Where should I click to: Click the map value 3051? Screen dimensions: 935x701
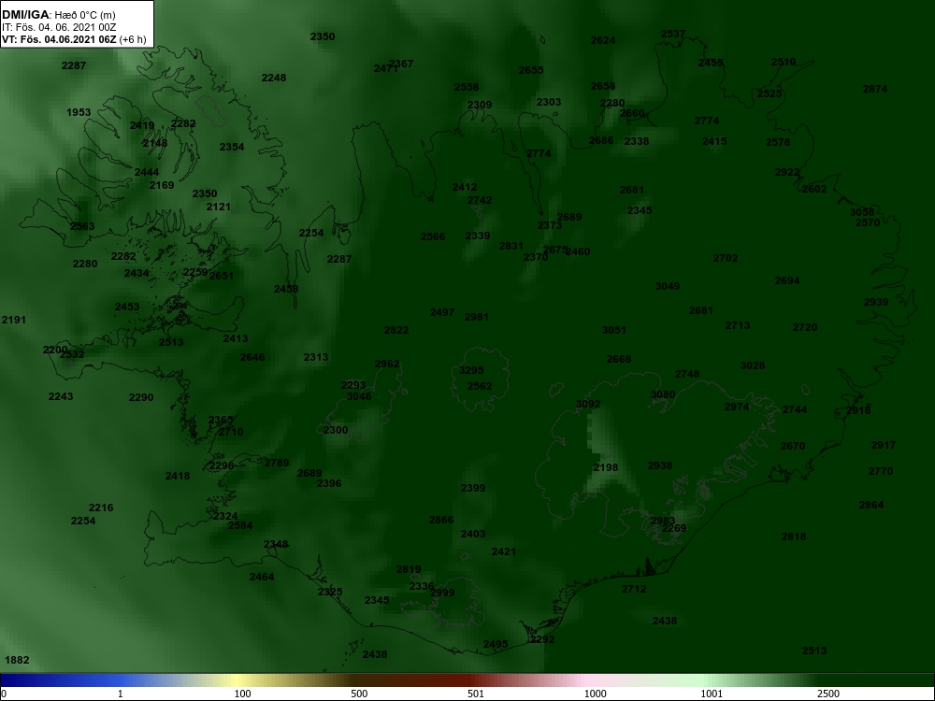614,330
